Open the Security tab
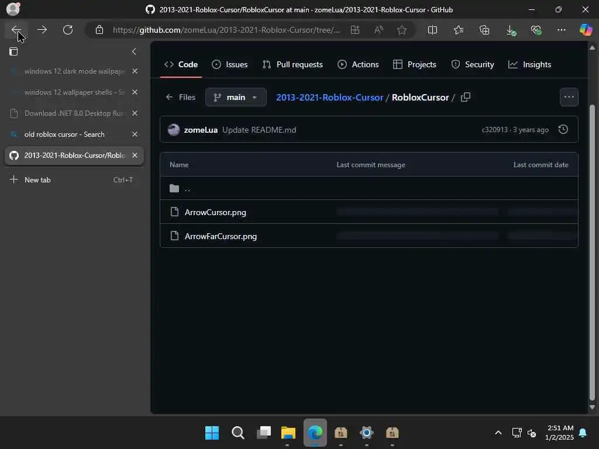 [473, 64]
